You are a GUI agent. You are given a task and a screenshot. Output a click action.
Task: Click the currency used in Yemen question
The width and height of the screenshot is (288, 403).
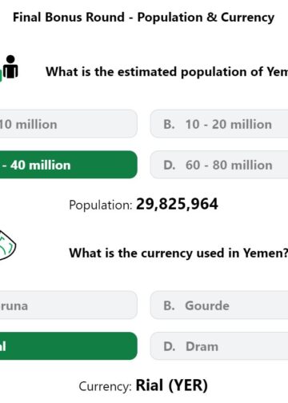178,253
